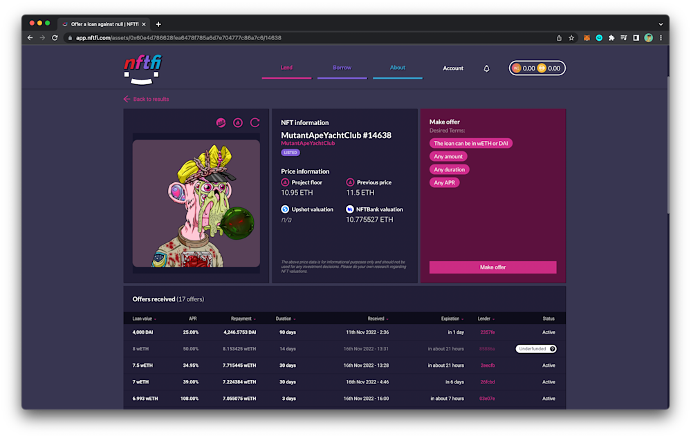
Task: Go forward in browser history
Action: click(42, 38)
